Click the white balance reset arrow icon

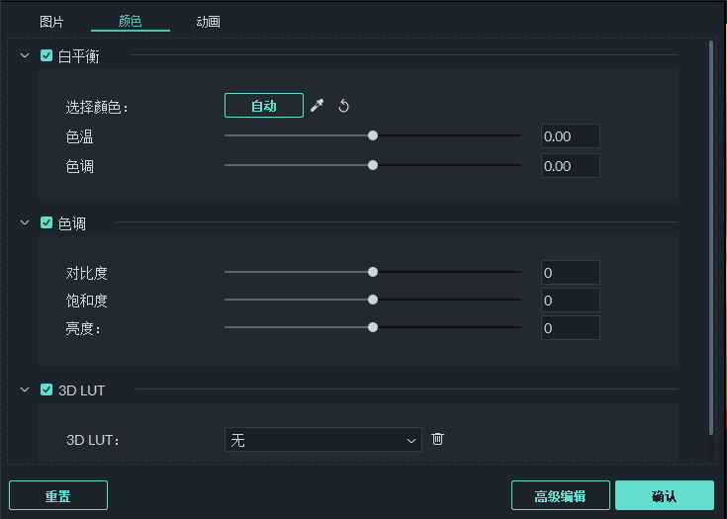pyautogui.click(x=344, y=106)
